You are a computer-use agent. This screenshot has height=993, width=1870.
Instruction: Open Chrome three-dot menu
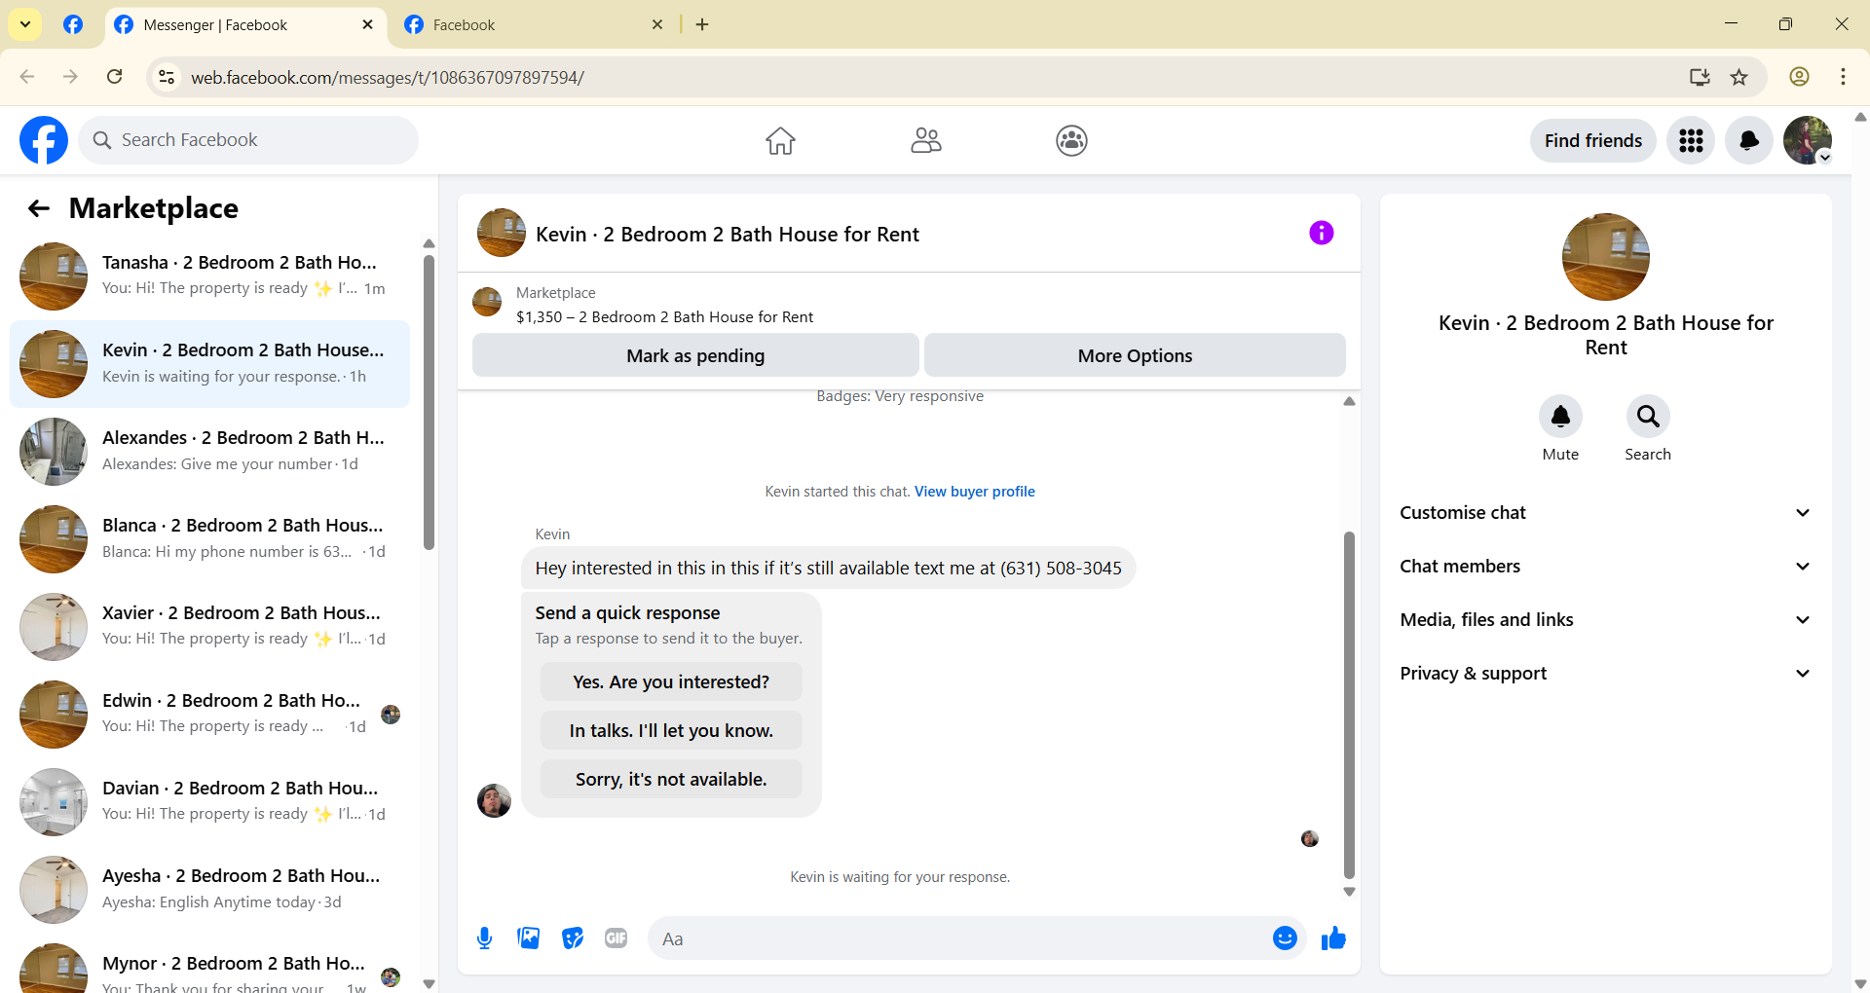1843,77
